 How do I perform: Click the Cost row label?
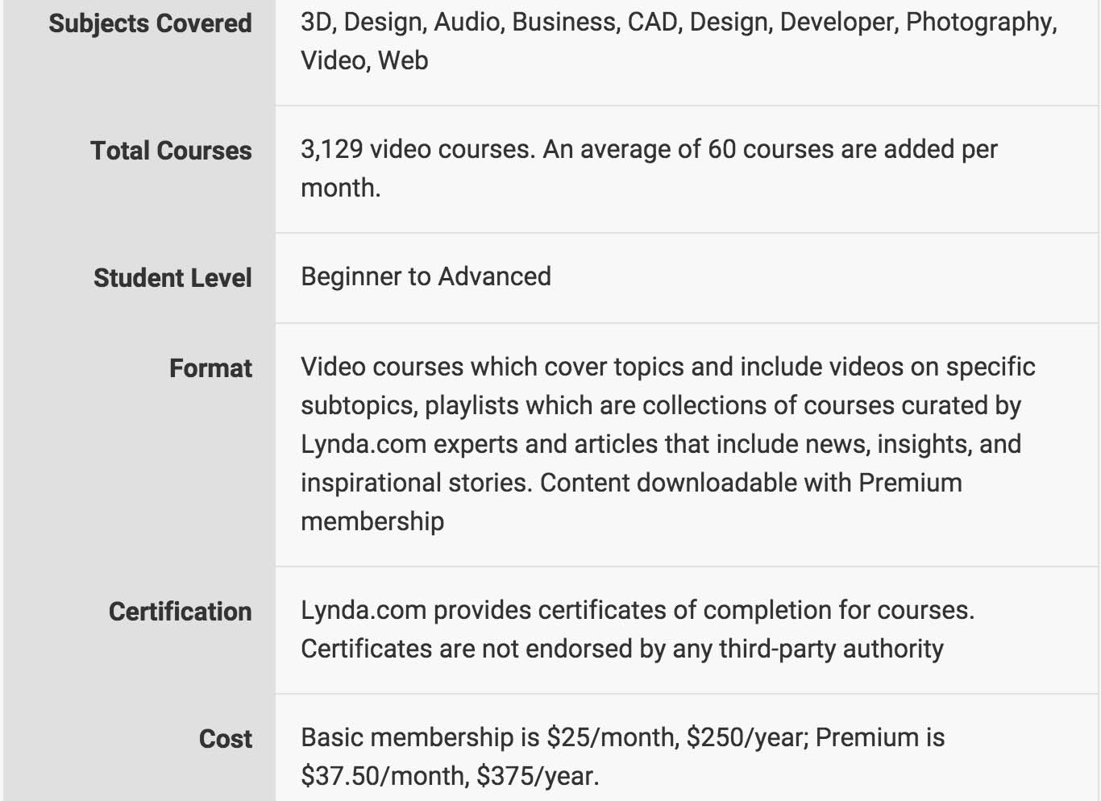pyautogui.click(x=226, y=739)
